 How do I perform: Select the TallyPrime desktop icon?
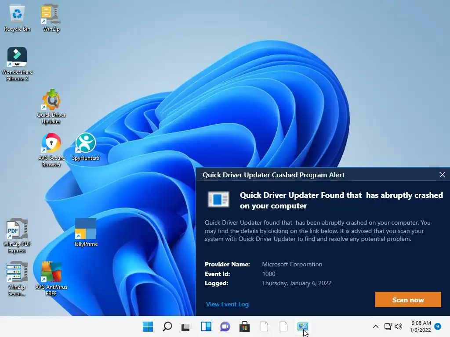[86, 233]
